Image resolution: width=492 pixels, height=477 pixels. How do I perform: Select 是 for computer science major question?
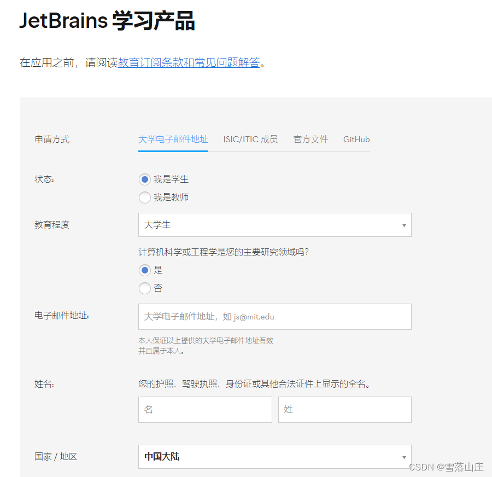tap(144, 270)
